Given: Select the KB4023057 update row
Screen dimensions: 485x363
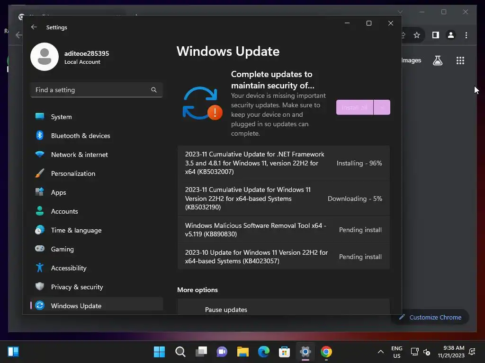Looking at the screenshot, I should (284, 257).
